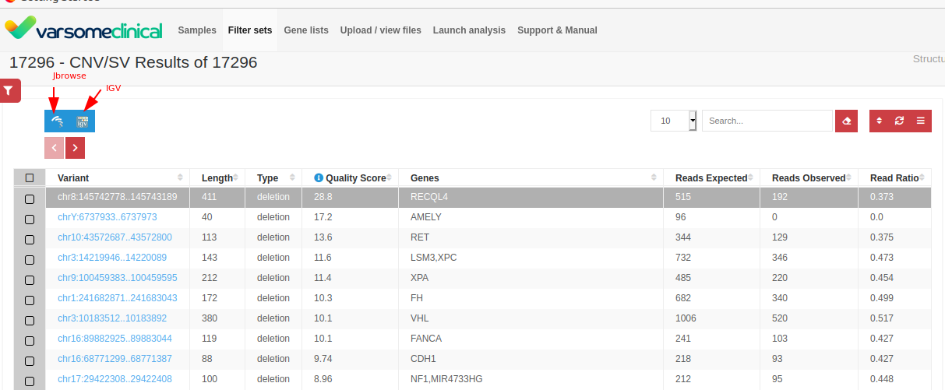The height and width of the screenshot is (390, 945).
Task: Click the Reads Observed value 346
Action: [780, 258]
